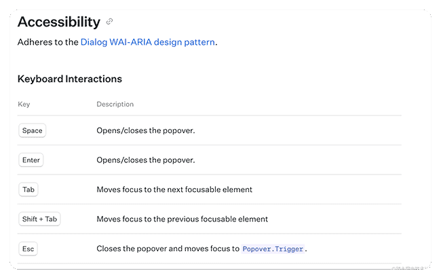Click the 'Adheres to the' intro text
The image size is (441, 271).
coord(47,42)
